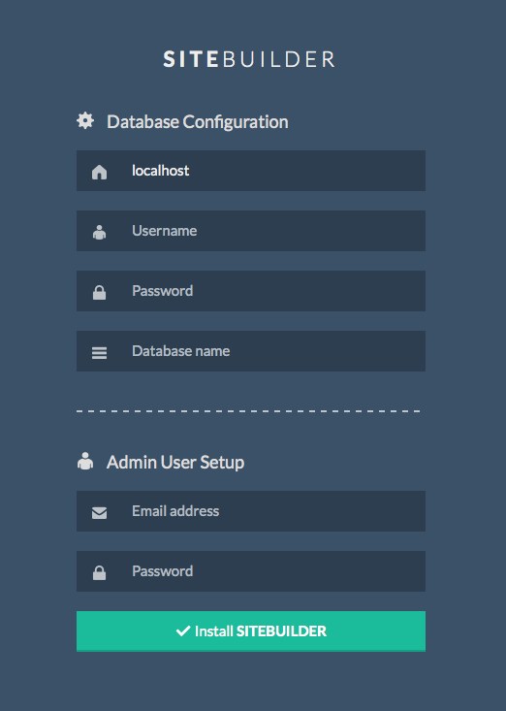Select the database Password input field
This screenshot has width=506, height=711.
click(251, 291)
